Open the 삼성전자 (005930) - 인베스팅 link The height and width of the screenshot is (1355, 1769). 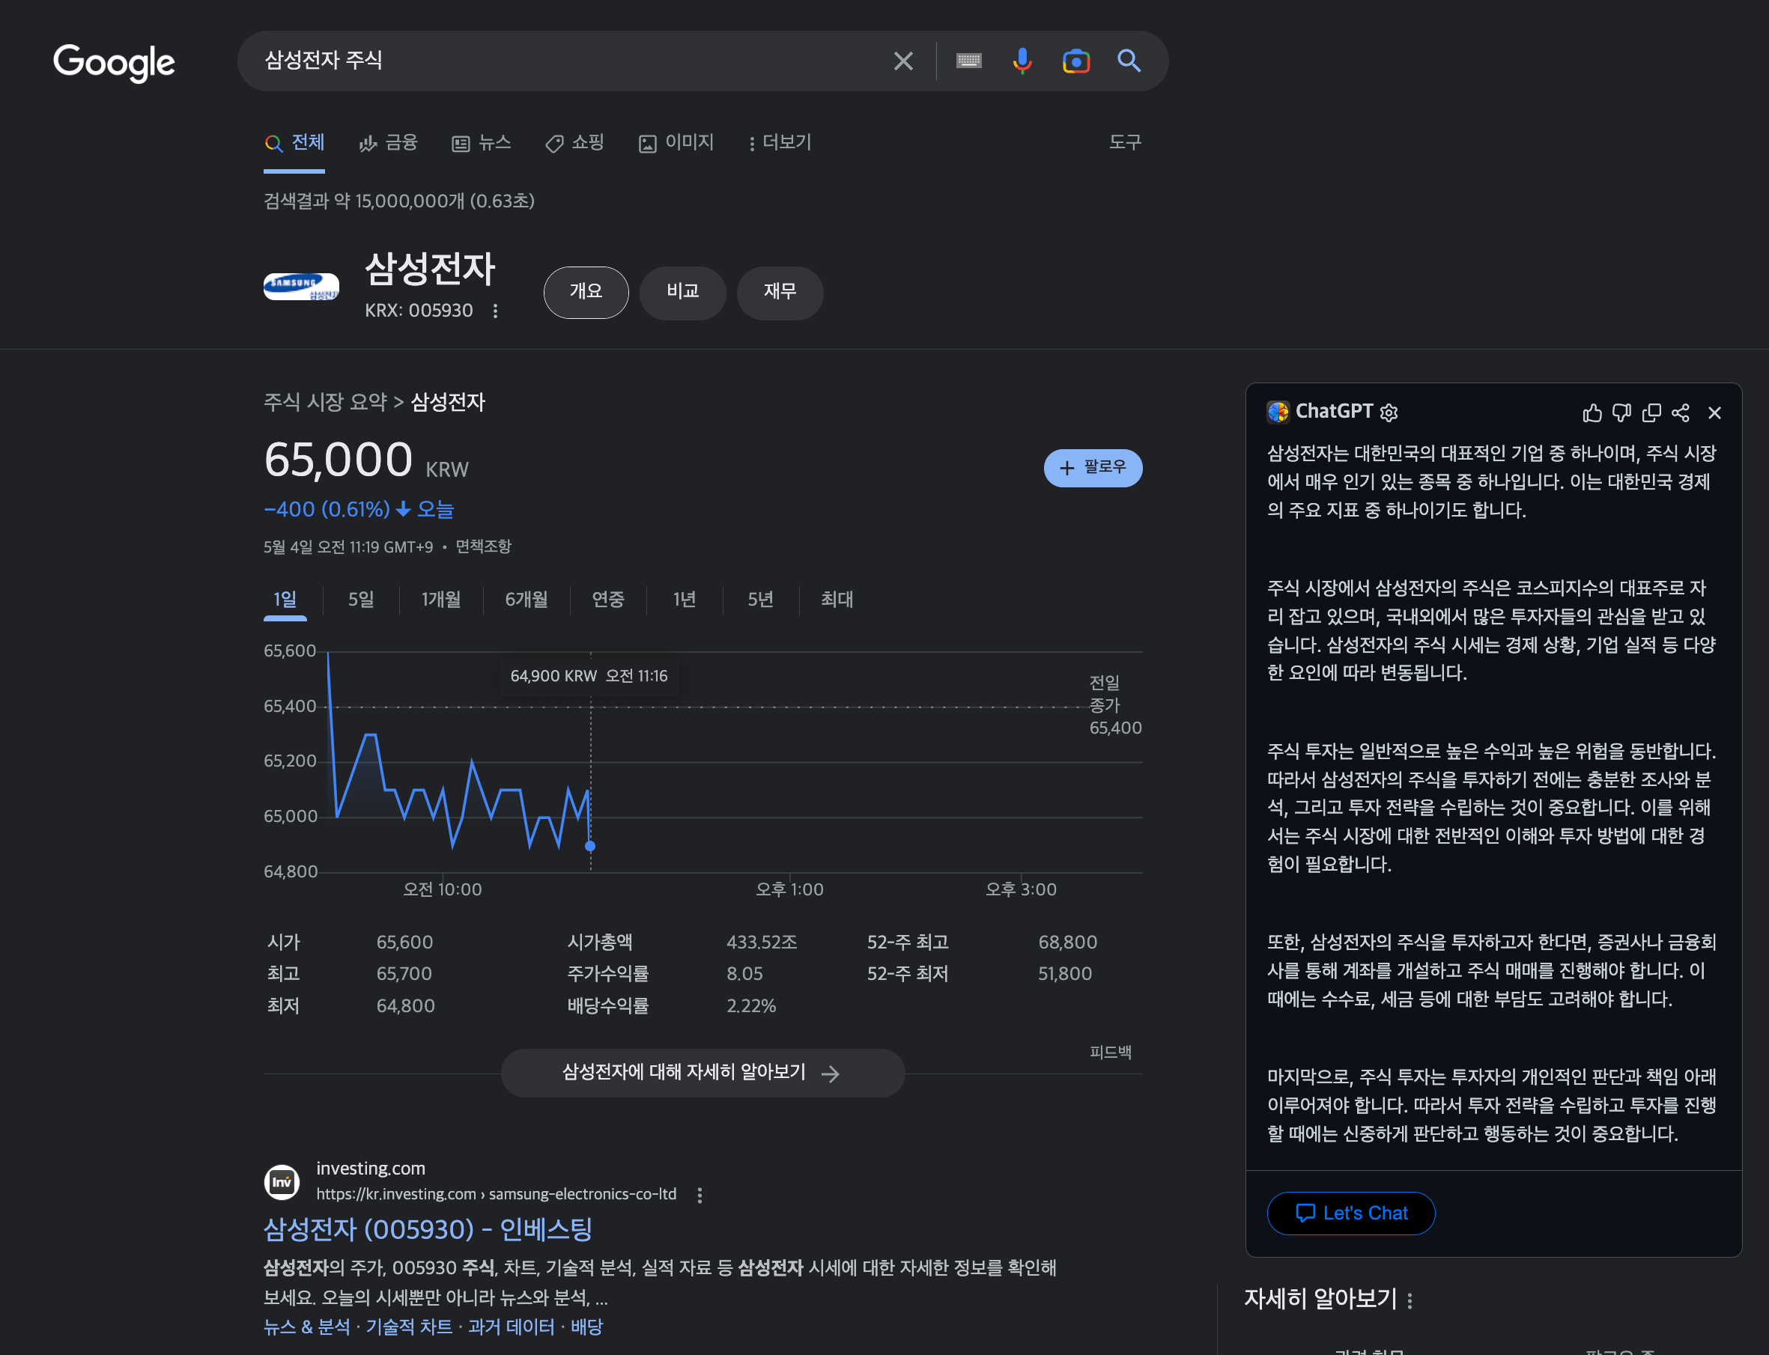pyautogui.click(x=428, y=1229)
